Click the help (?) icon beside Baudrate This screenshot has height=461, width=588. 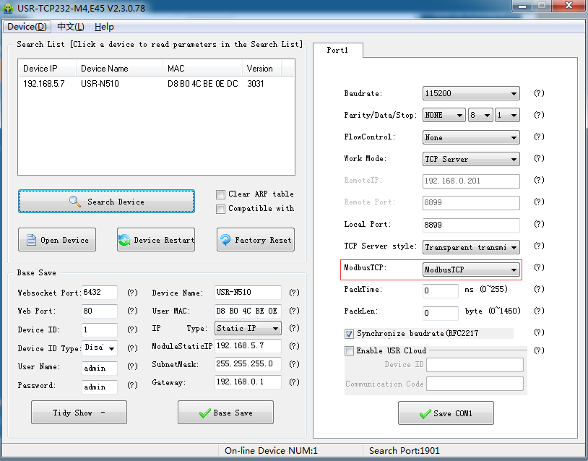pyautogui.click(x=539, y=93)
